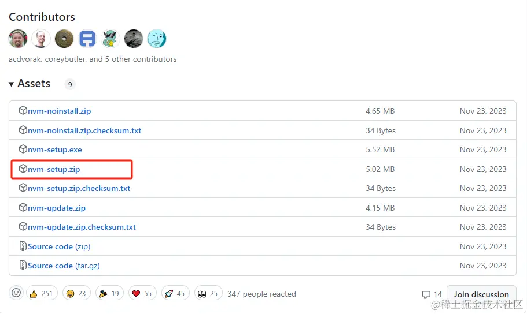Open the add reaction smiley picker
This screenshot has width=527, height=314.
pos(16,293)
